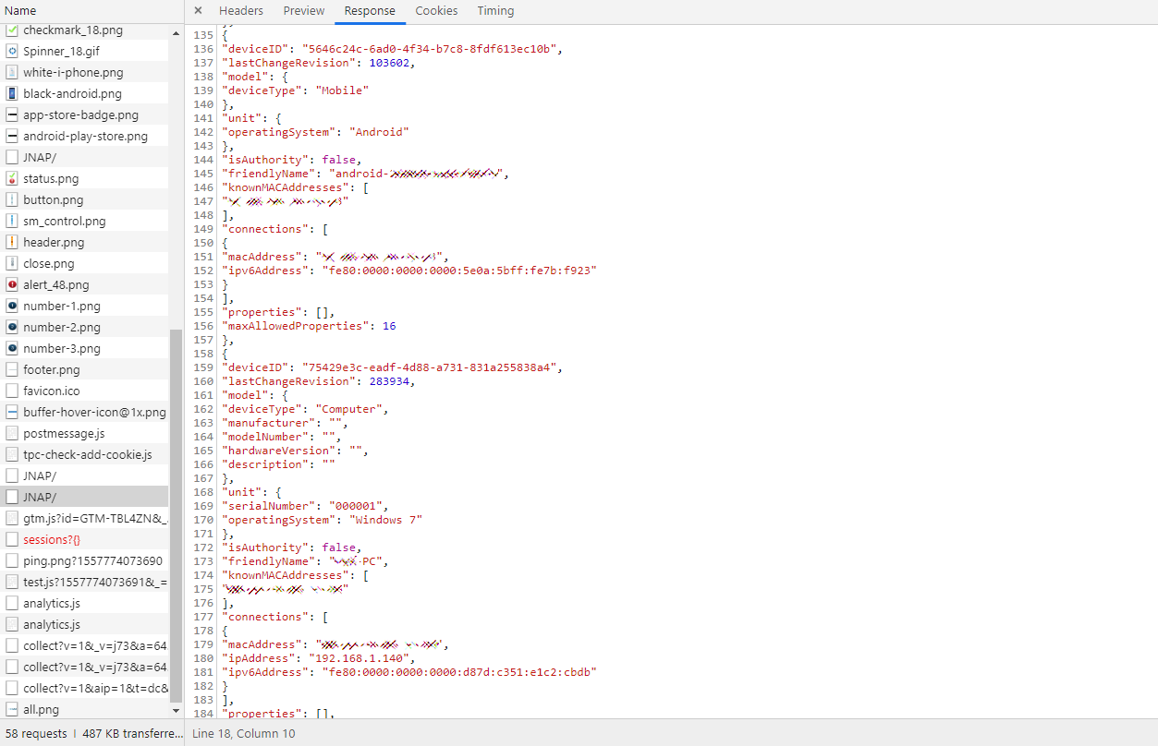This screenshot has height=746, width=1158.
Task: Click the alert_48.png red icon
Action: [12, 284]
